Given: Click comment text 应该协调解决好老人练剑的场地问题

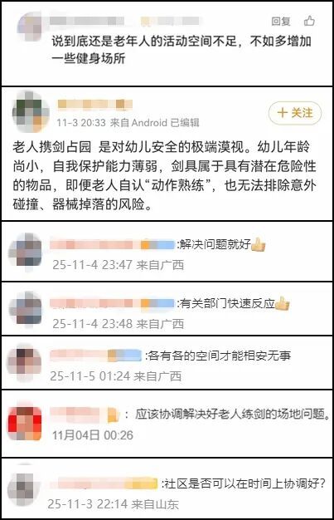Looking at the screenshot, I should pos(233,414).
